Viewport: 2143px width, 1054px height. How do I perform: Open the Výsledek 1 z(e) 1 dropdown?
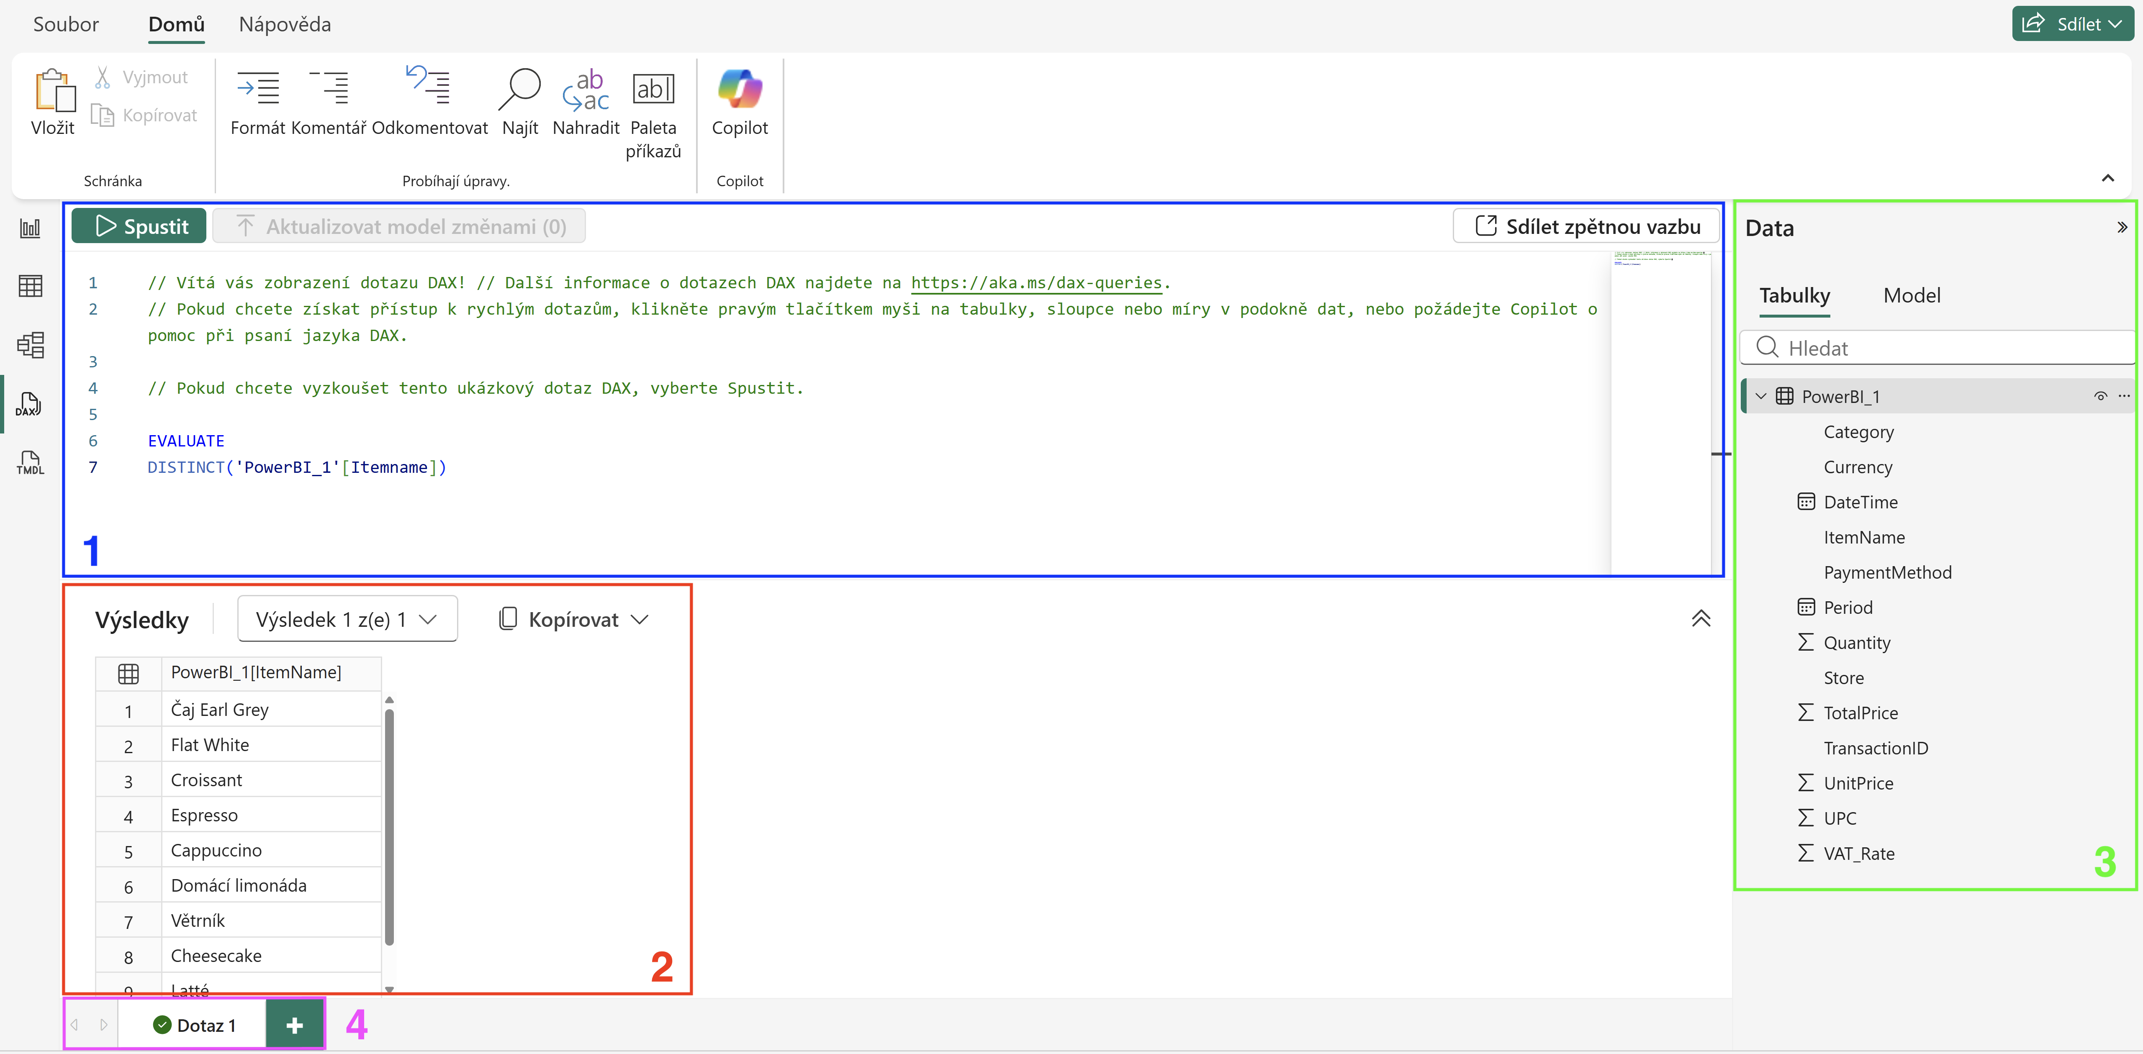click(347, 619)
